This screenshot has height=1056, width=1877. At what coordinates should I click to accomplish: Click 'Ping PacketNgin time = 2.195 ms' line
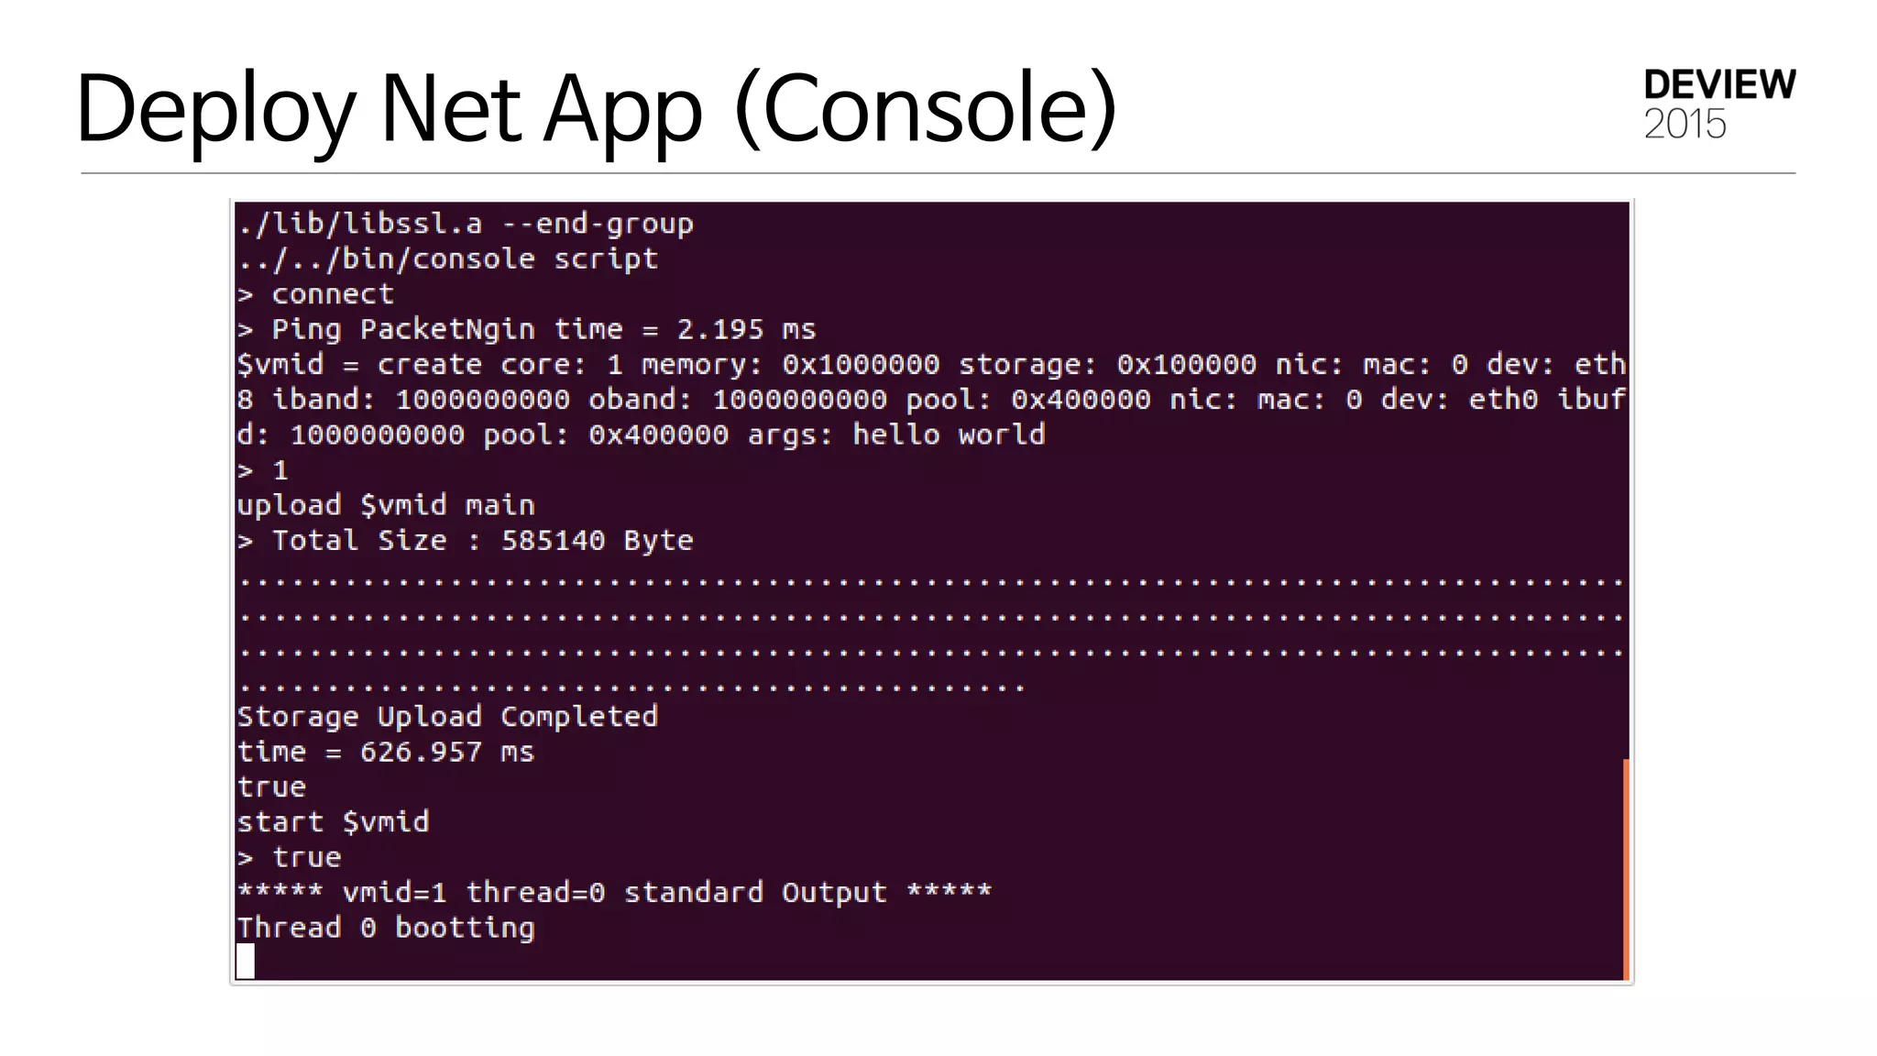tap(527, 329)
